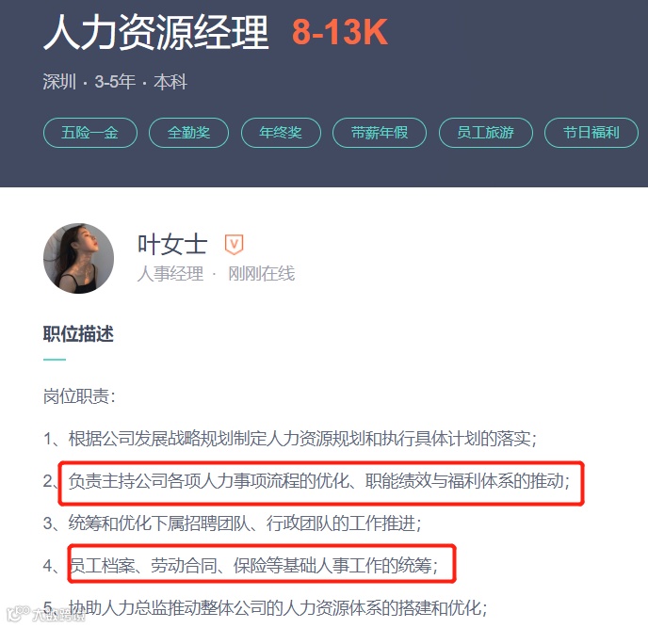Select the 五险一金 benefit tag
This screenshot has width=648, height=628.
point(90,133)
